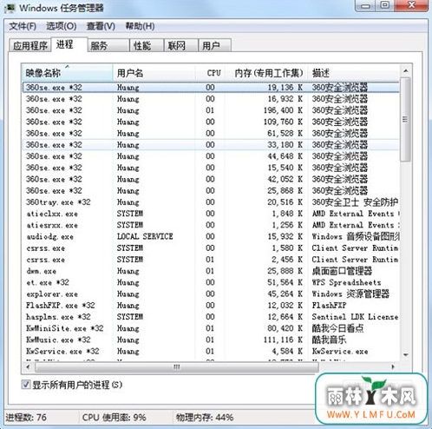Click the horizontal scrollbar left arrow

coord(28,366)
